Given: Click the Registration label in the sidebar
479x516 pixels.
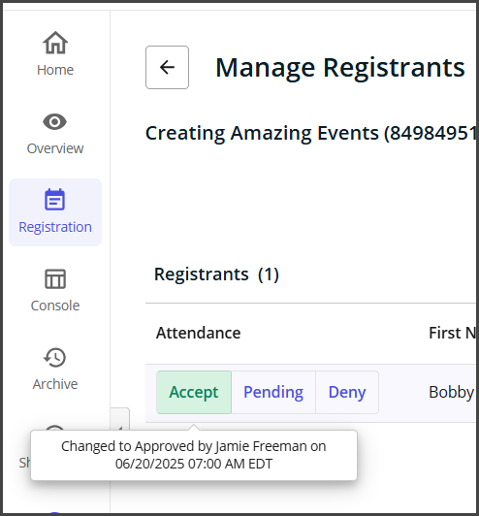Looking at the screenshot, I should coord(55,227).
